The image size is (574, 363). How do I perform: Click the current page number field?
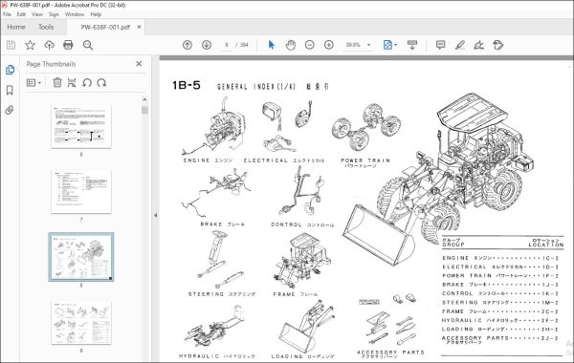[227, 45]
